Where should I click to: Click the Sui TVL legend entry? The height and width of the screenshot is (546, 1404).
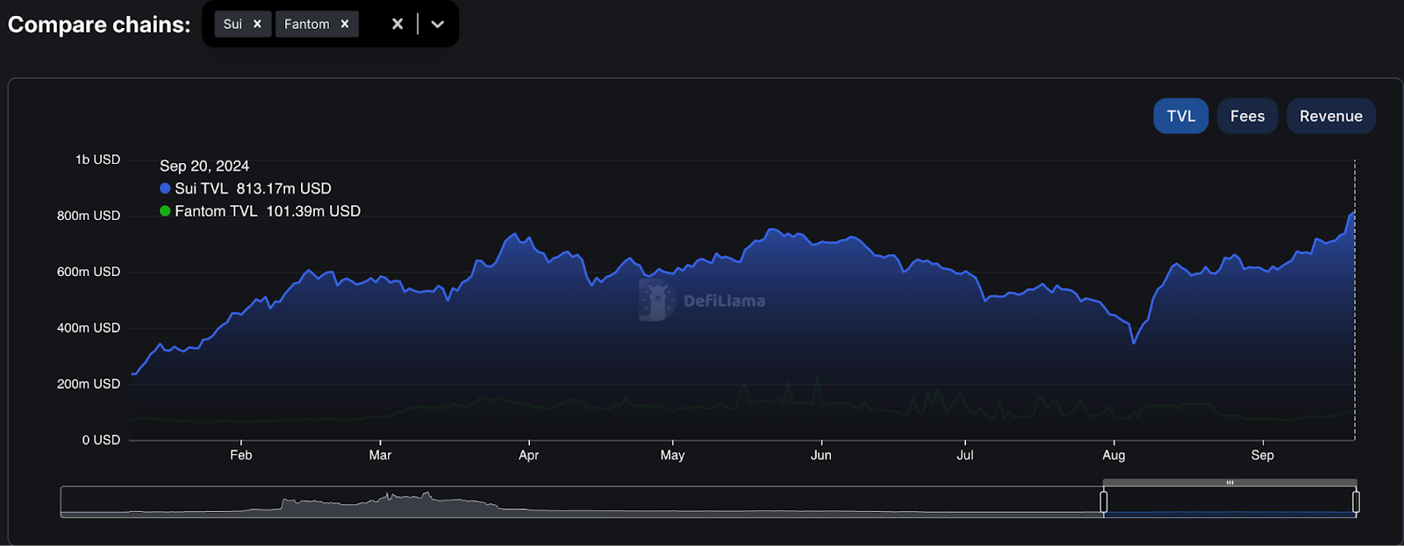(x=246, y=188)
